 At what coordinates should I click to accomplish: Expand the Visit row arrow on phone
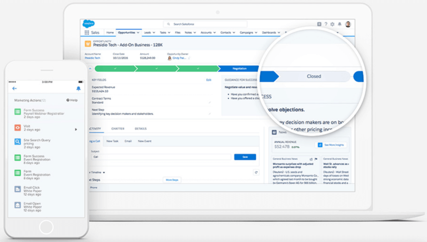[76, 129]
